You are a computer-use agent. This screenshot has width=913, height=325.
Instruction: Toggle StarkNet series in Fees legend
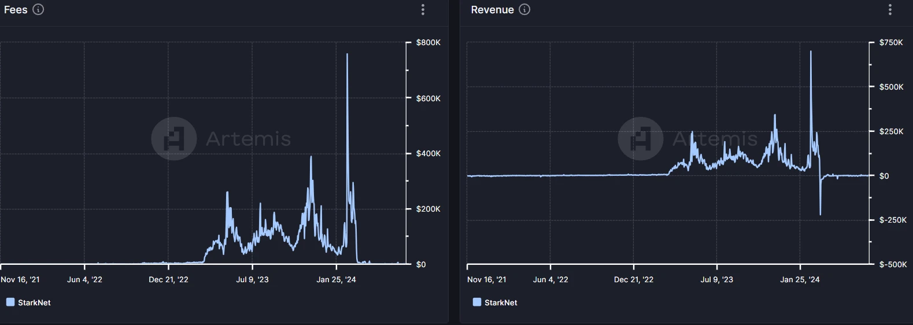(34, 302)
